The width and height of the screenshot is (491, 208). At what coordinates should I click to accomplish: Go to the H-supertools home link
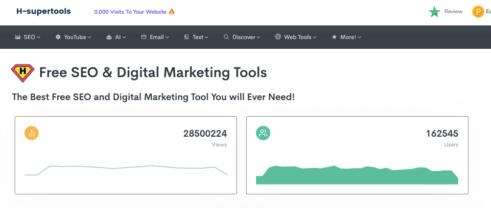pyautogui.click(x=44, y=11)
